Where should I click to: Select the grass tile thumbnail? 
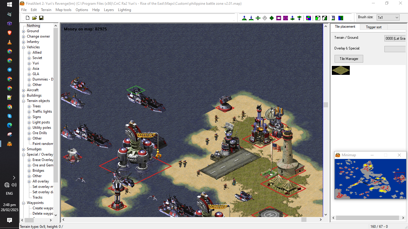(x=341, y=70)
